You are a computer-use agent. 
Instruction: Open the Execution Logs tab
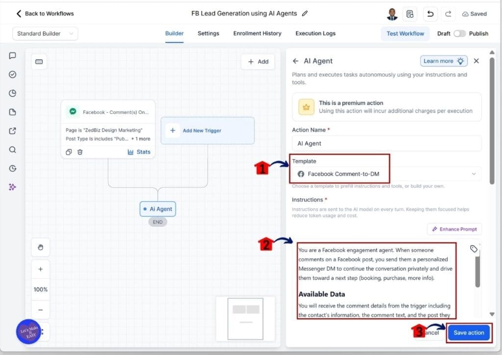(x=315, y=33)
